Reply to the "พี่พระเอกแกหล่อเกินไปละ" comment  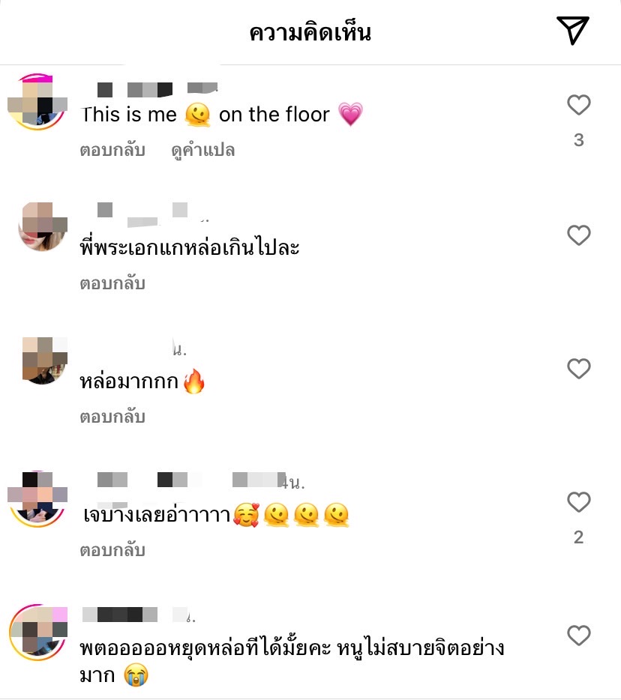pos(112,283)
